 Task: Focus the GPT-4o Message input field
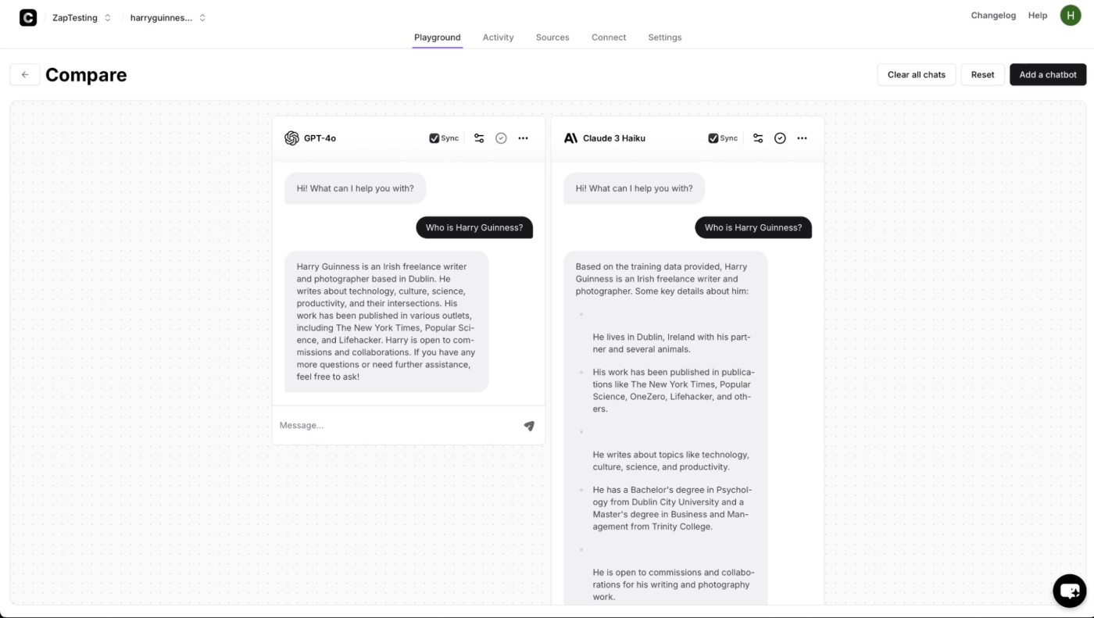pos(397,426)
